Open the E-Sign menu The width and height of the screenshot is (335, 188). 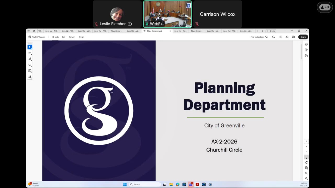tap(81, 37)
